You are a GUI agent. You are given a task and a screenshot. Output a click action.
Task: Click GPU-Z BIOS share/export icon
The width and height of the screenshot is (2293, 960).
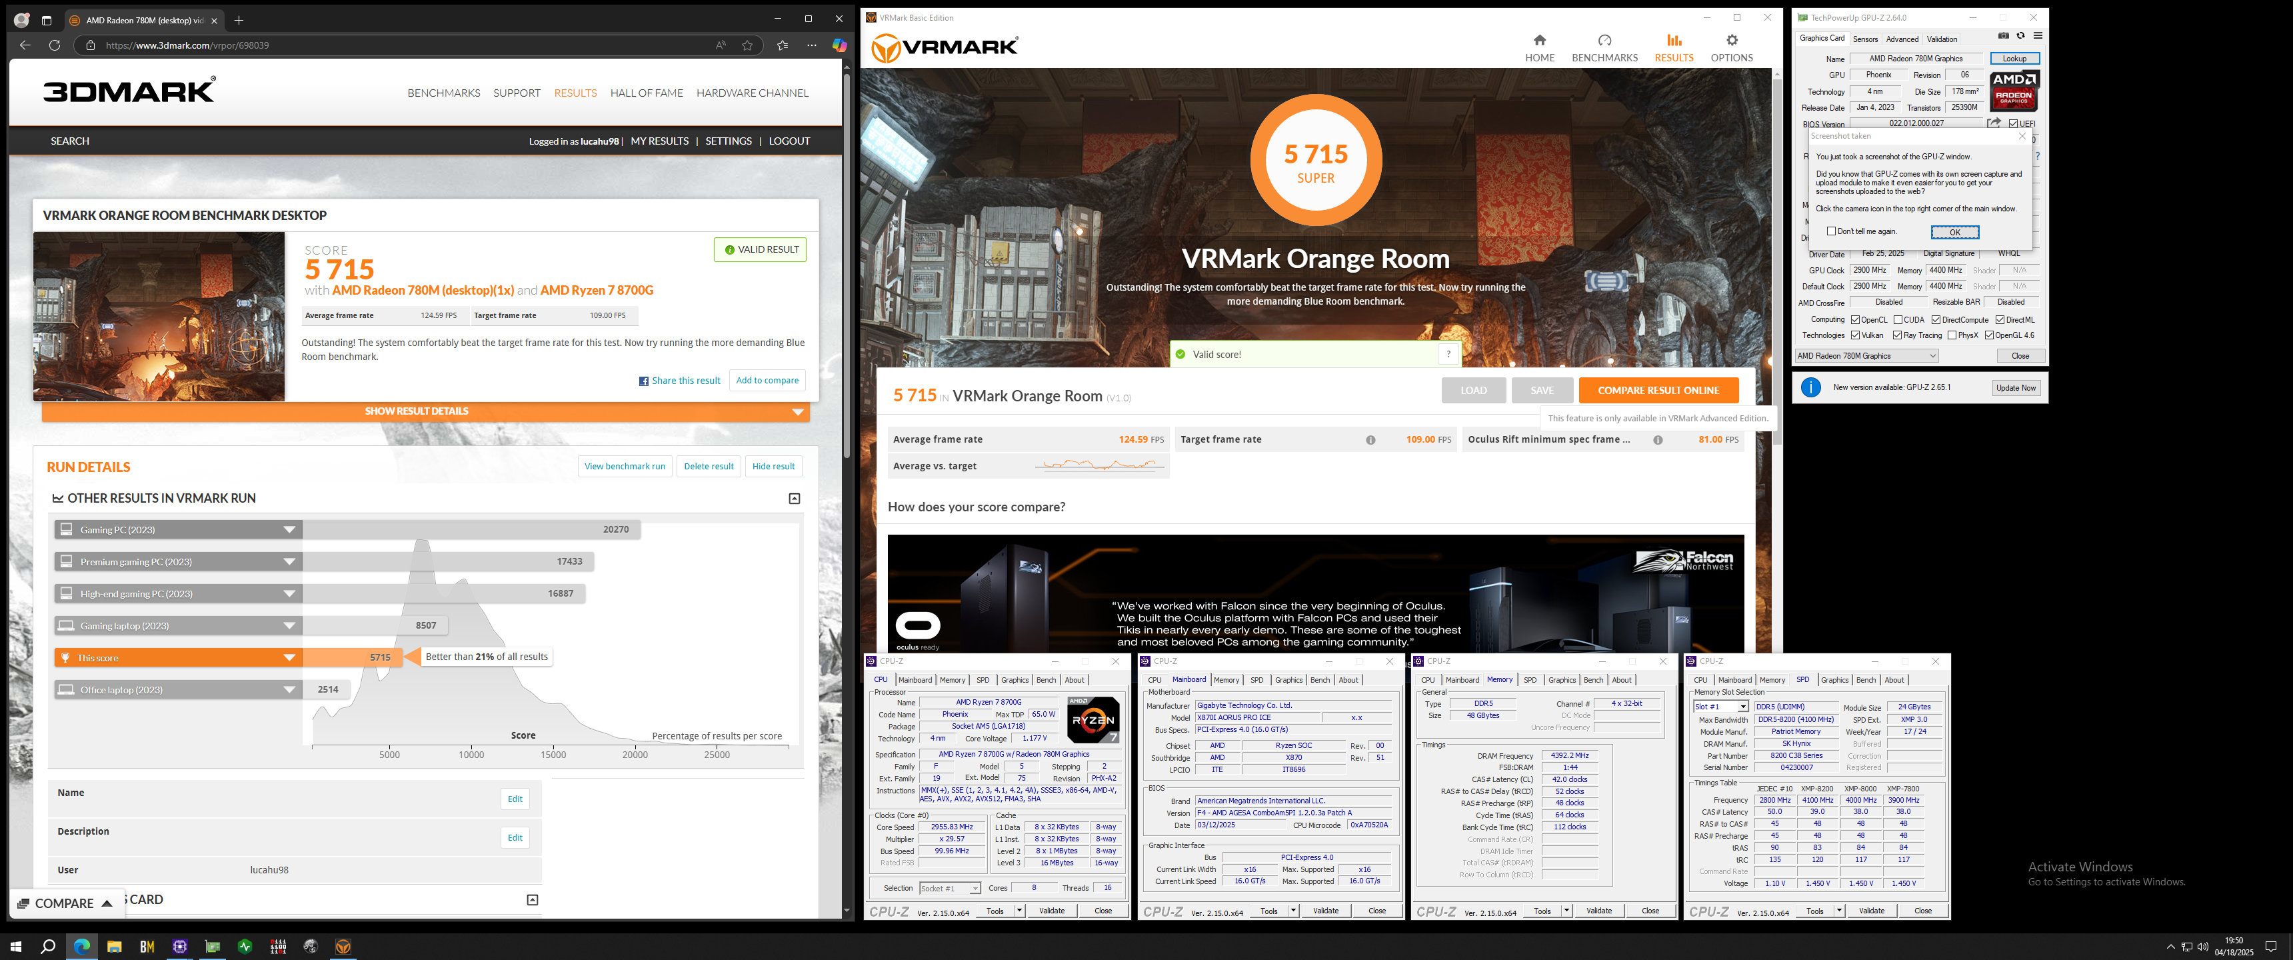coord(1994,123)
